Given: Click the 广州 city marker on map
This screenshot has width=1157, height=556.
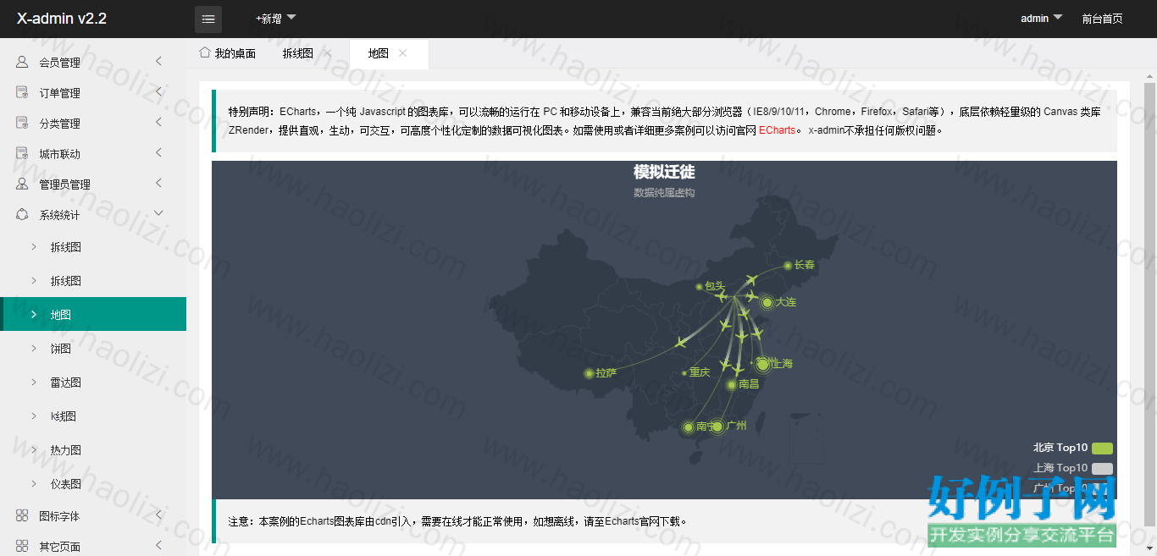Looking at the screenshot, I should tap(717, 427).
